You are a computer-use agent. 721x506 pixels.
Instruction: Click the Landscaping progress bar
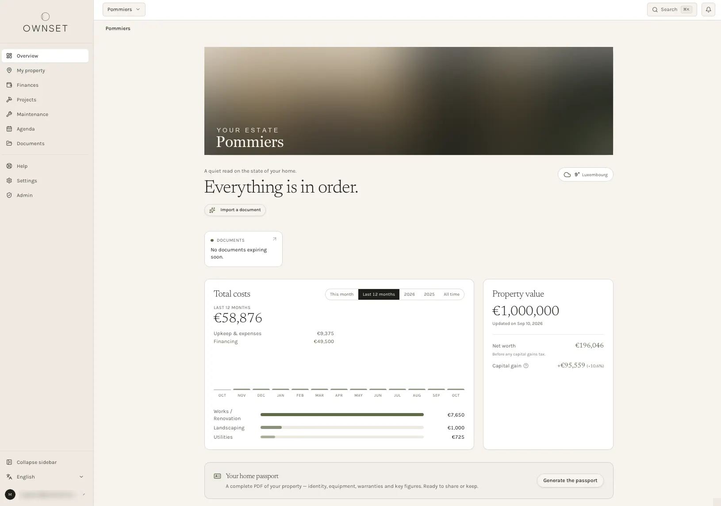pyautogui.click(x=342, y=428)
